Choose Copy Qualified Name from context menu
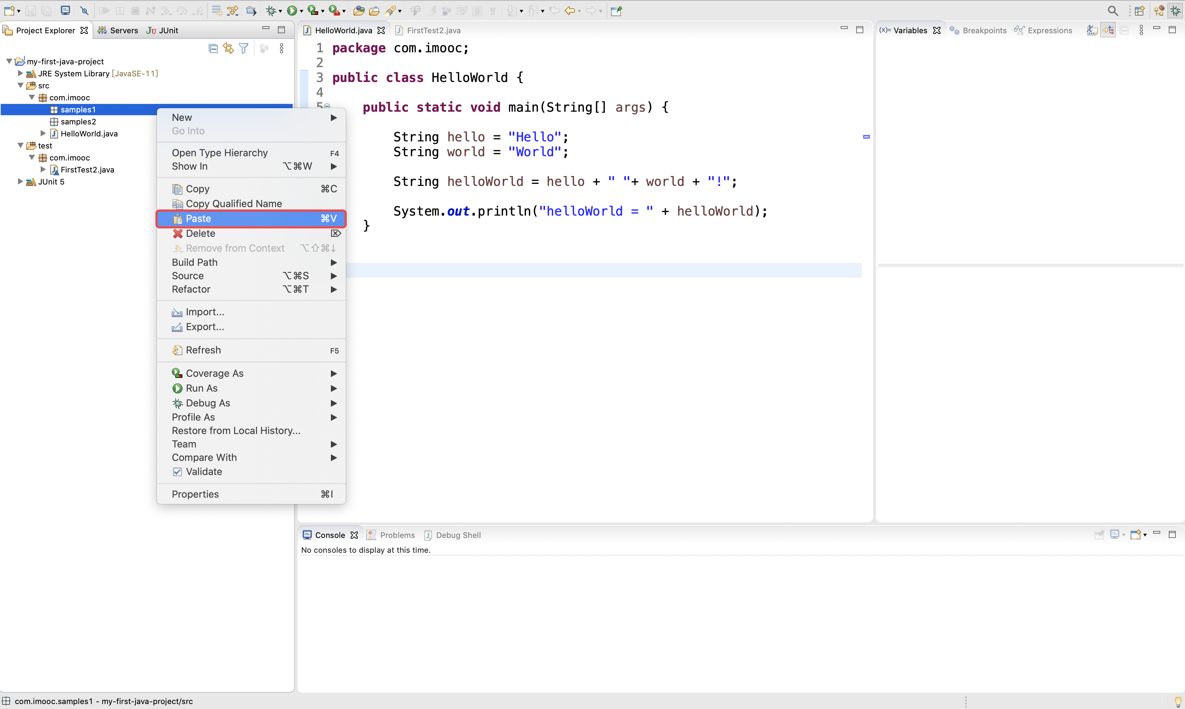The width and height of the screenshot is (1185, 709). tap(251, 204)
